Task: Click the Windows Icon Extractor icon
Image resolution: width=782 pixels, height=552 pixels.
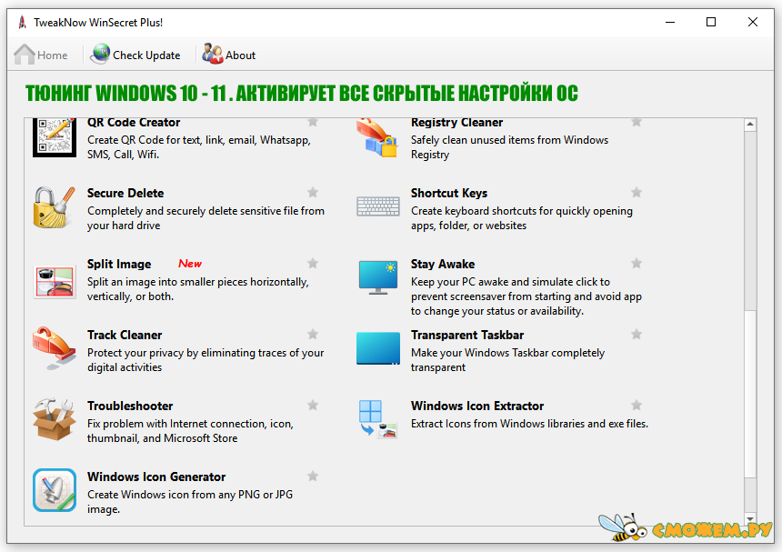Action: click(378, 419)
